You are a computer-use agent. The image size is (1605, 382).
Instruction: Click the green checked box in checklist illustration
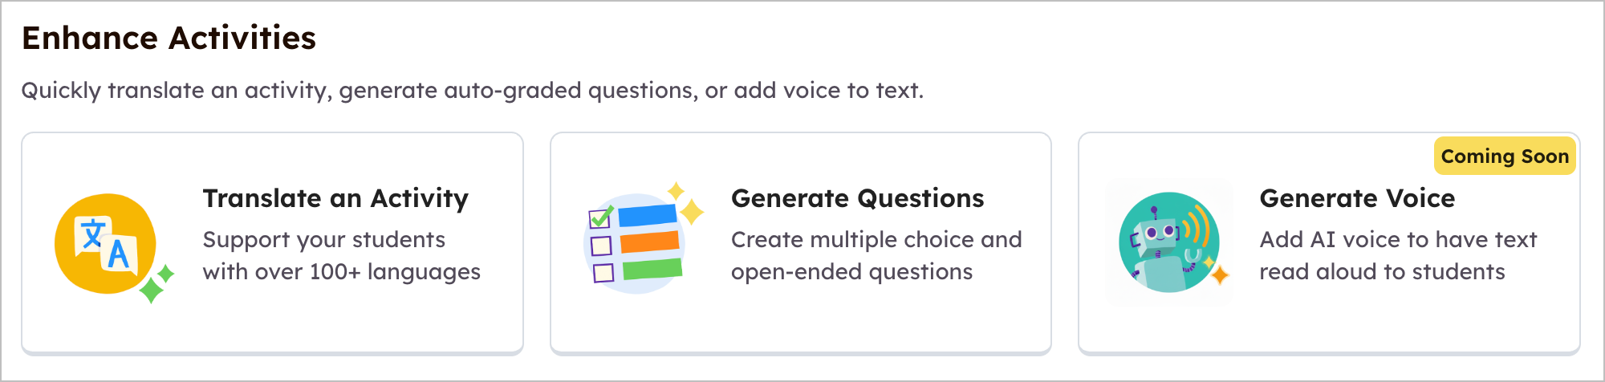(x=601, y=217)
